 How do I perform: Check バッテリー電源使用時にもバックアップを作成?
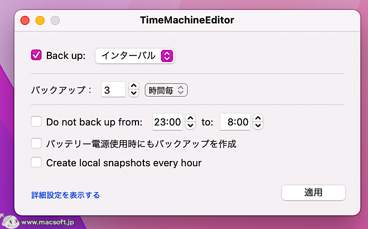click(36, 143)
